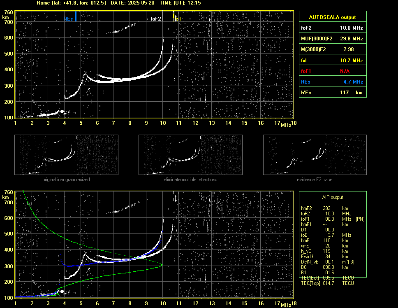
Task: Click the yellow fxI marker in top ionogram
Action: point(174,16)
